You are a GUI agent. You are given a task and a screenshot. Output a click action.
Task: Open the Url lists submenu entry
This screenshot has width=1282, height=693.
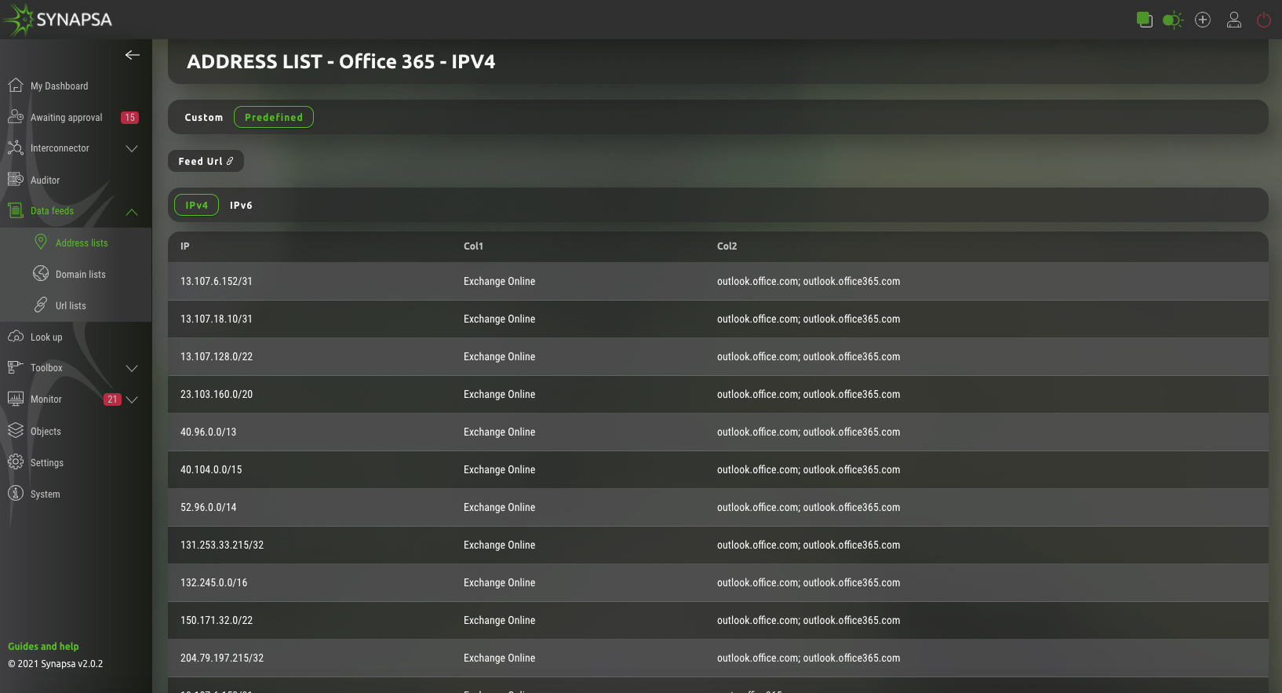(x=71, y=306)
